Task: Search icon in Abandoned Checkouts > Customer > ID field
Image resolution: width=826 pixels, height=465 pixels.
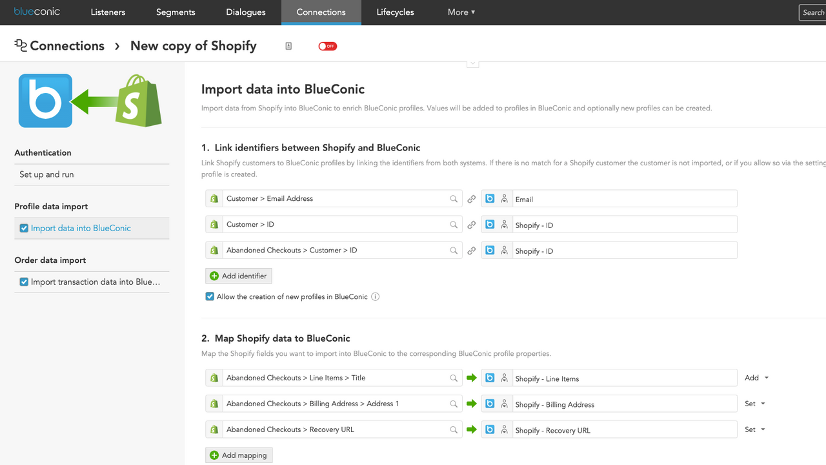Action: coord(454,251)
